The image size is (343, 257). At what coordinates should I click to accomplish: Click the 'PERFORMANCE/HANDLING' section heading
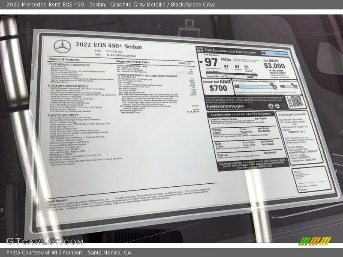point(69,65)
